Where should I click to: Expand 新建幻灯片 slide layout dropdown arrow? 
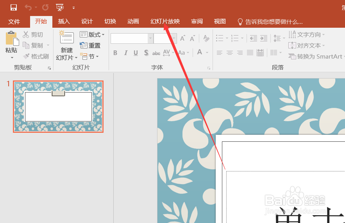[x=76, y=58]
